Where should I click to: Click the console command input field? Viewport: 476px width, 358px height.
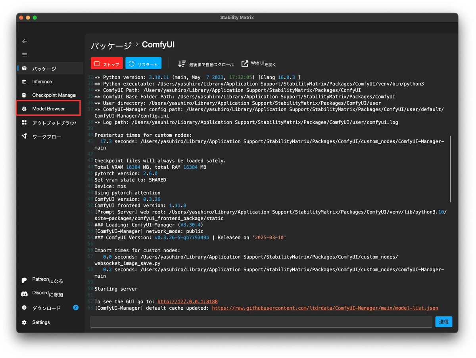coord(261,322)
